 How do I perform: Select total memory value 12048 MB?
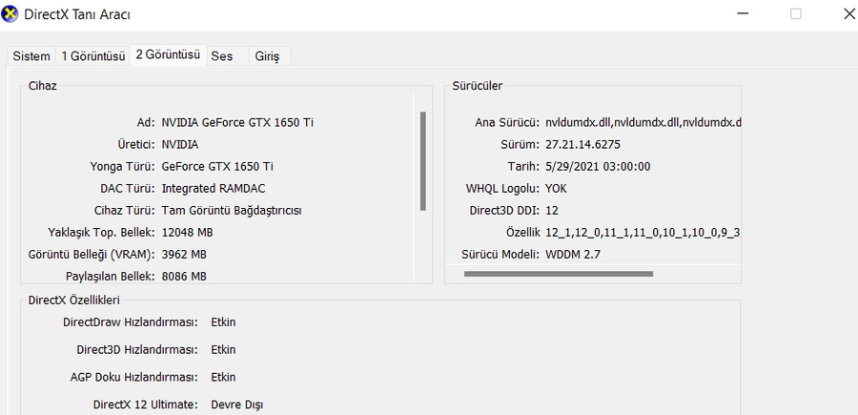[x=187, y=232]
